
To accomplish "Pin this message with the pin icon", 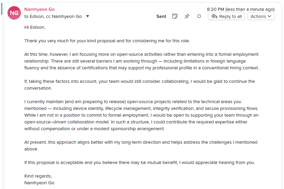I will pos(187,16).
